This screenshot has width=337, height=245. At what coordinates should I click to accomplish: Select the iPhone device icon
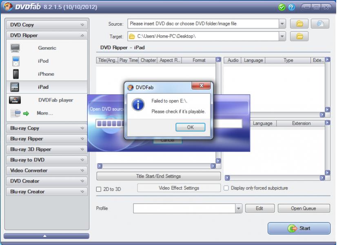16,74
